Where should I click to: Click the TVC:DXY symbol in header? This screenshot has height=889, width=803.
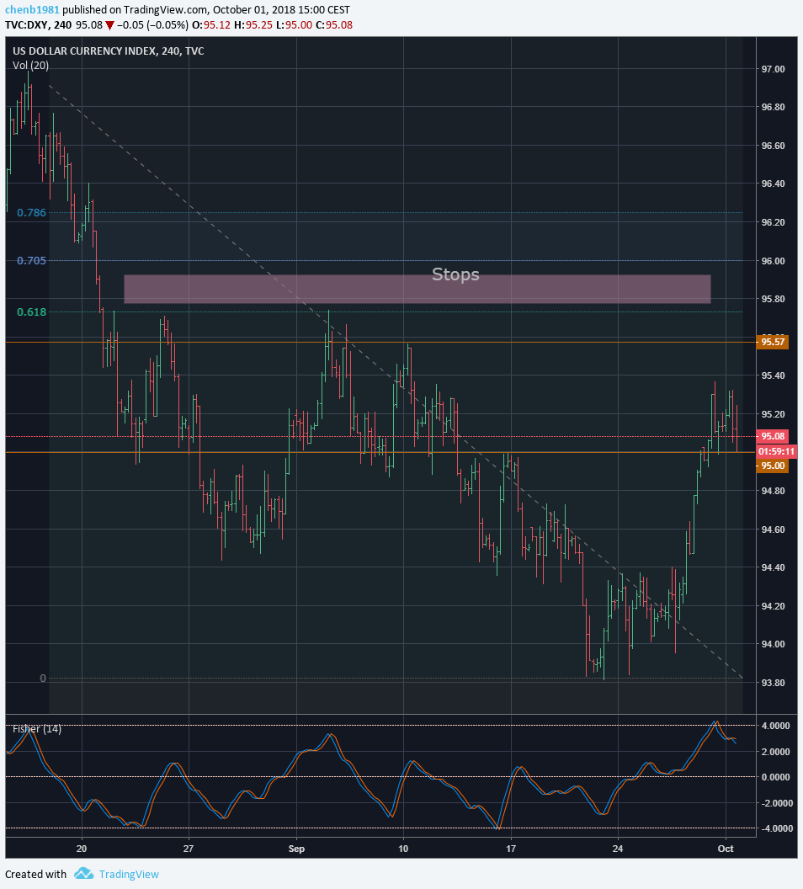pyautogui.click(x=27, y=25)
